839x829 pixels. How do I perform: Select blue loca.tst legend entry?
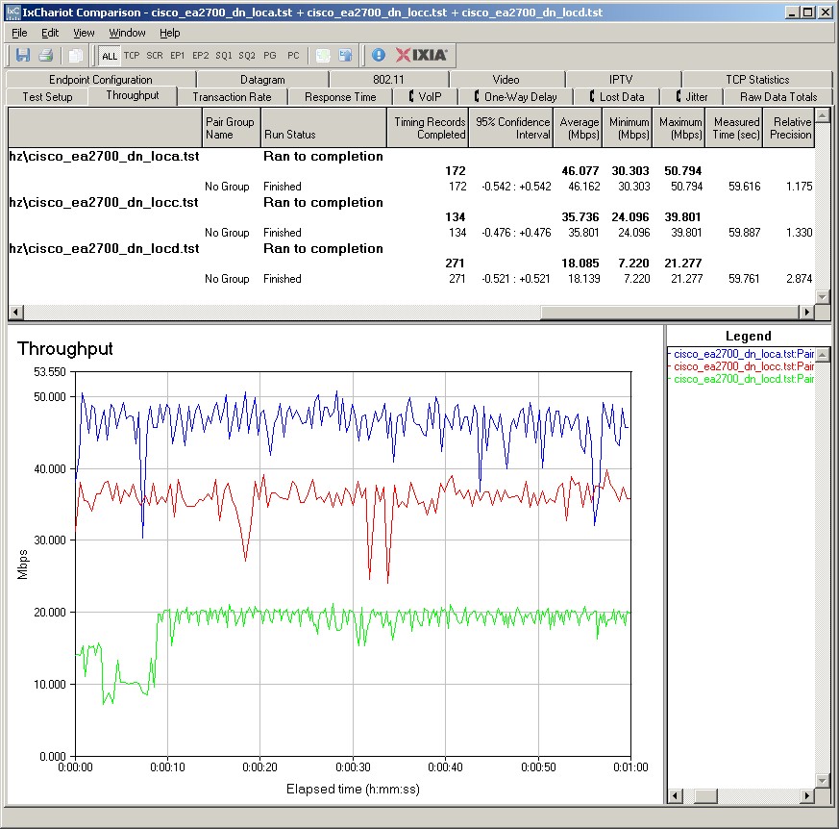tap(743, 354)
